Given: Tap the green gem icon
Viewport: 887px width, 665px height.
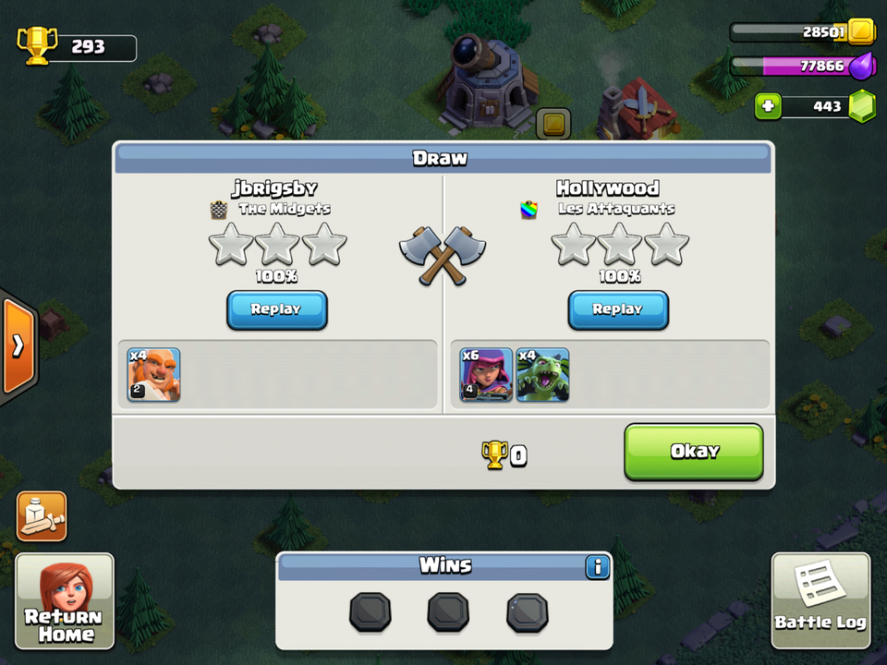Looking at the screenshot, I should click(862, 105).
